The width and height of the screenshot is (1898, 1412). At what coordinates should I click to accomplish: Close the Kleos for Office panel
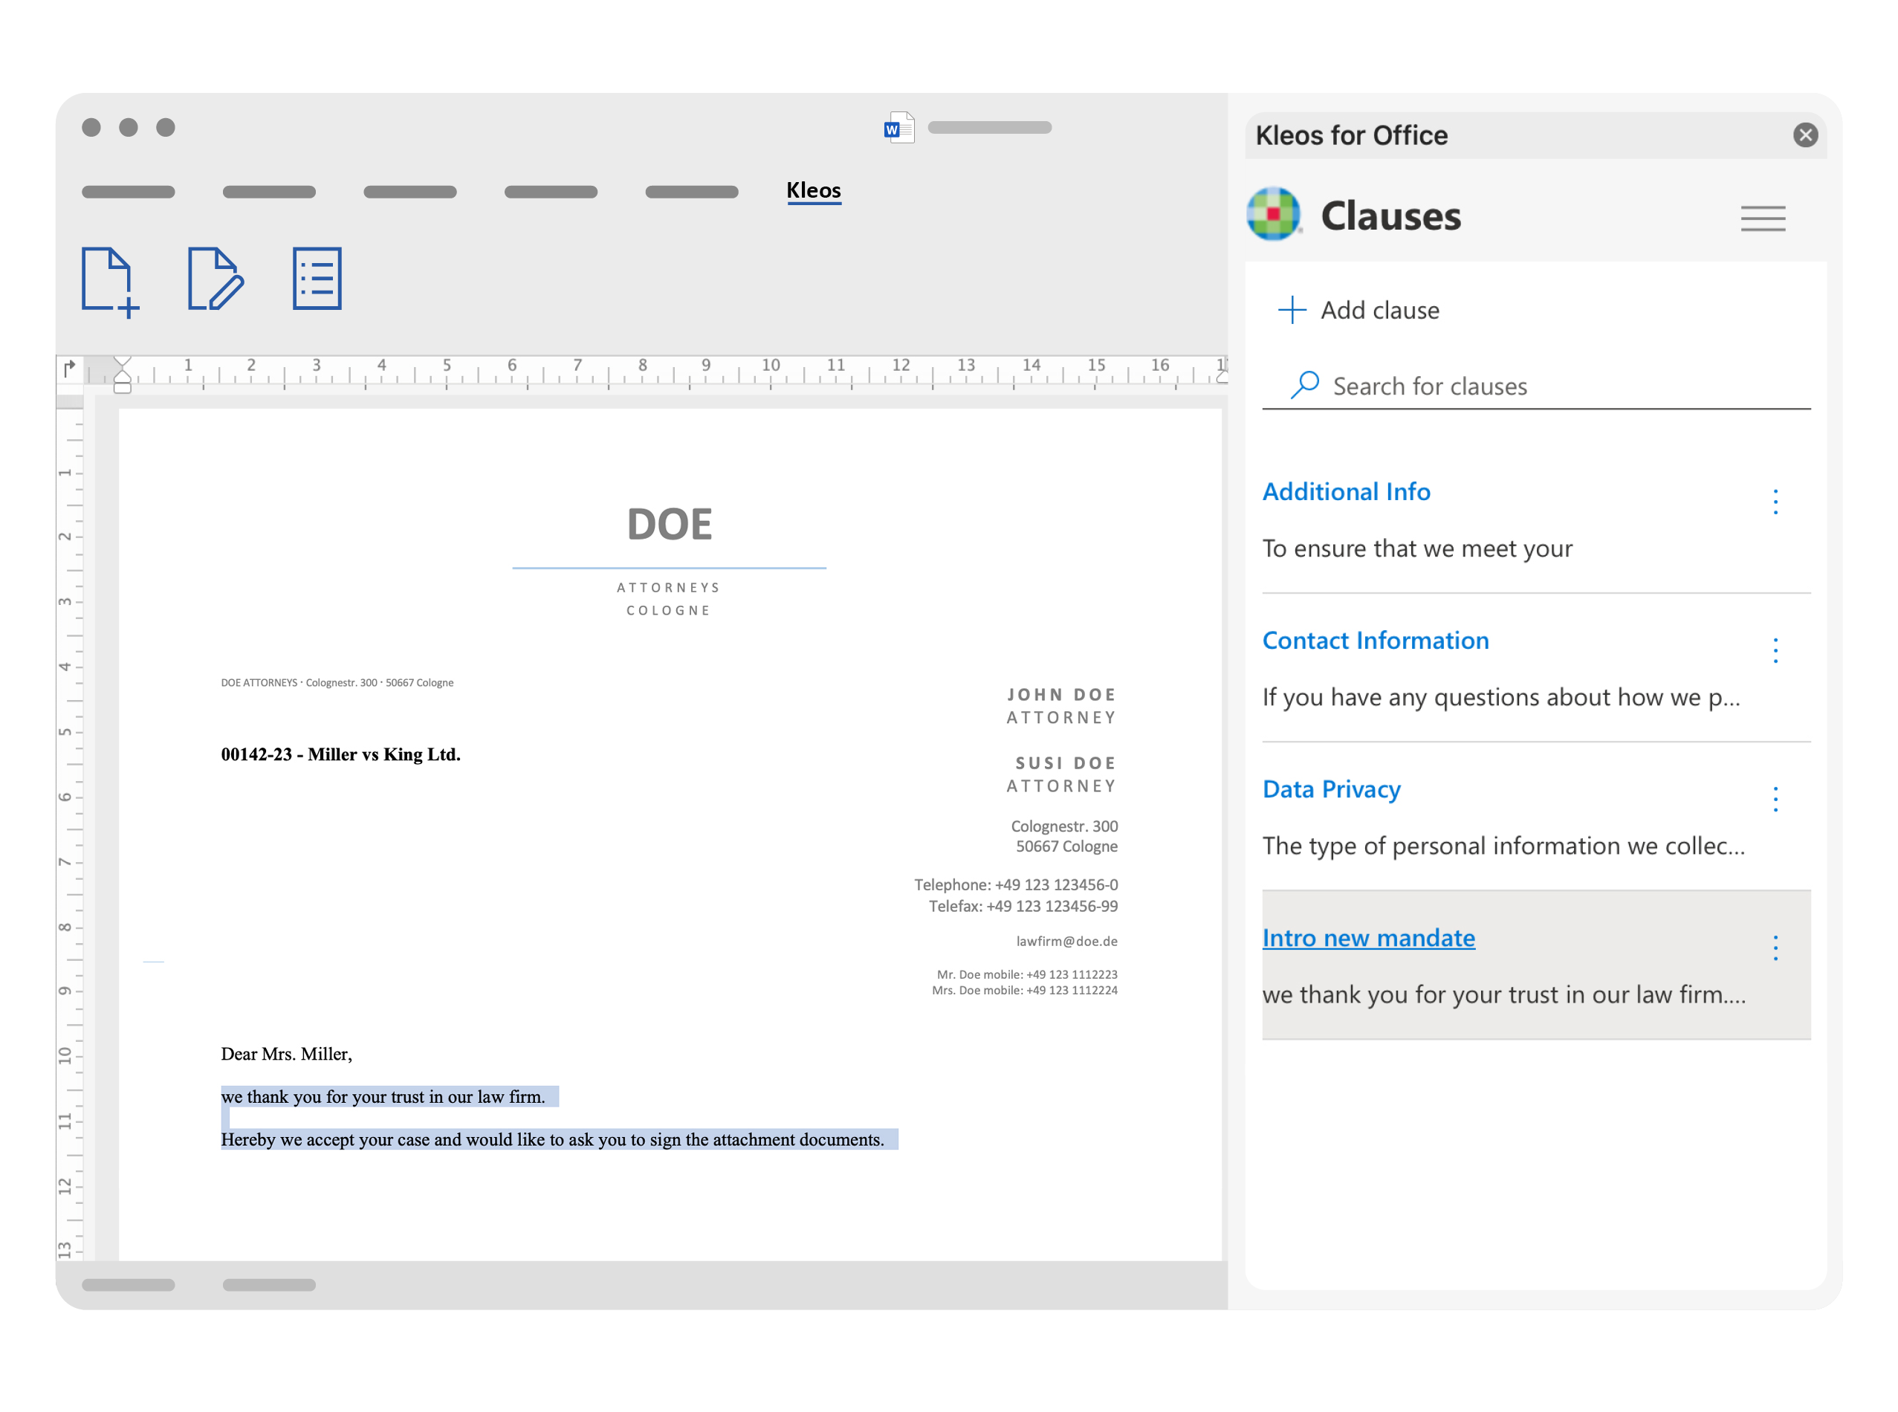coord(1805,135)
